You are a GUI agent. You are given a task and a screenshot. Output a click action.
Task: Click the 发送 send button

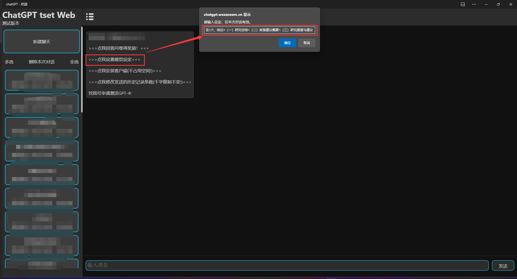point(503,266)
